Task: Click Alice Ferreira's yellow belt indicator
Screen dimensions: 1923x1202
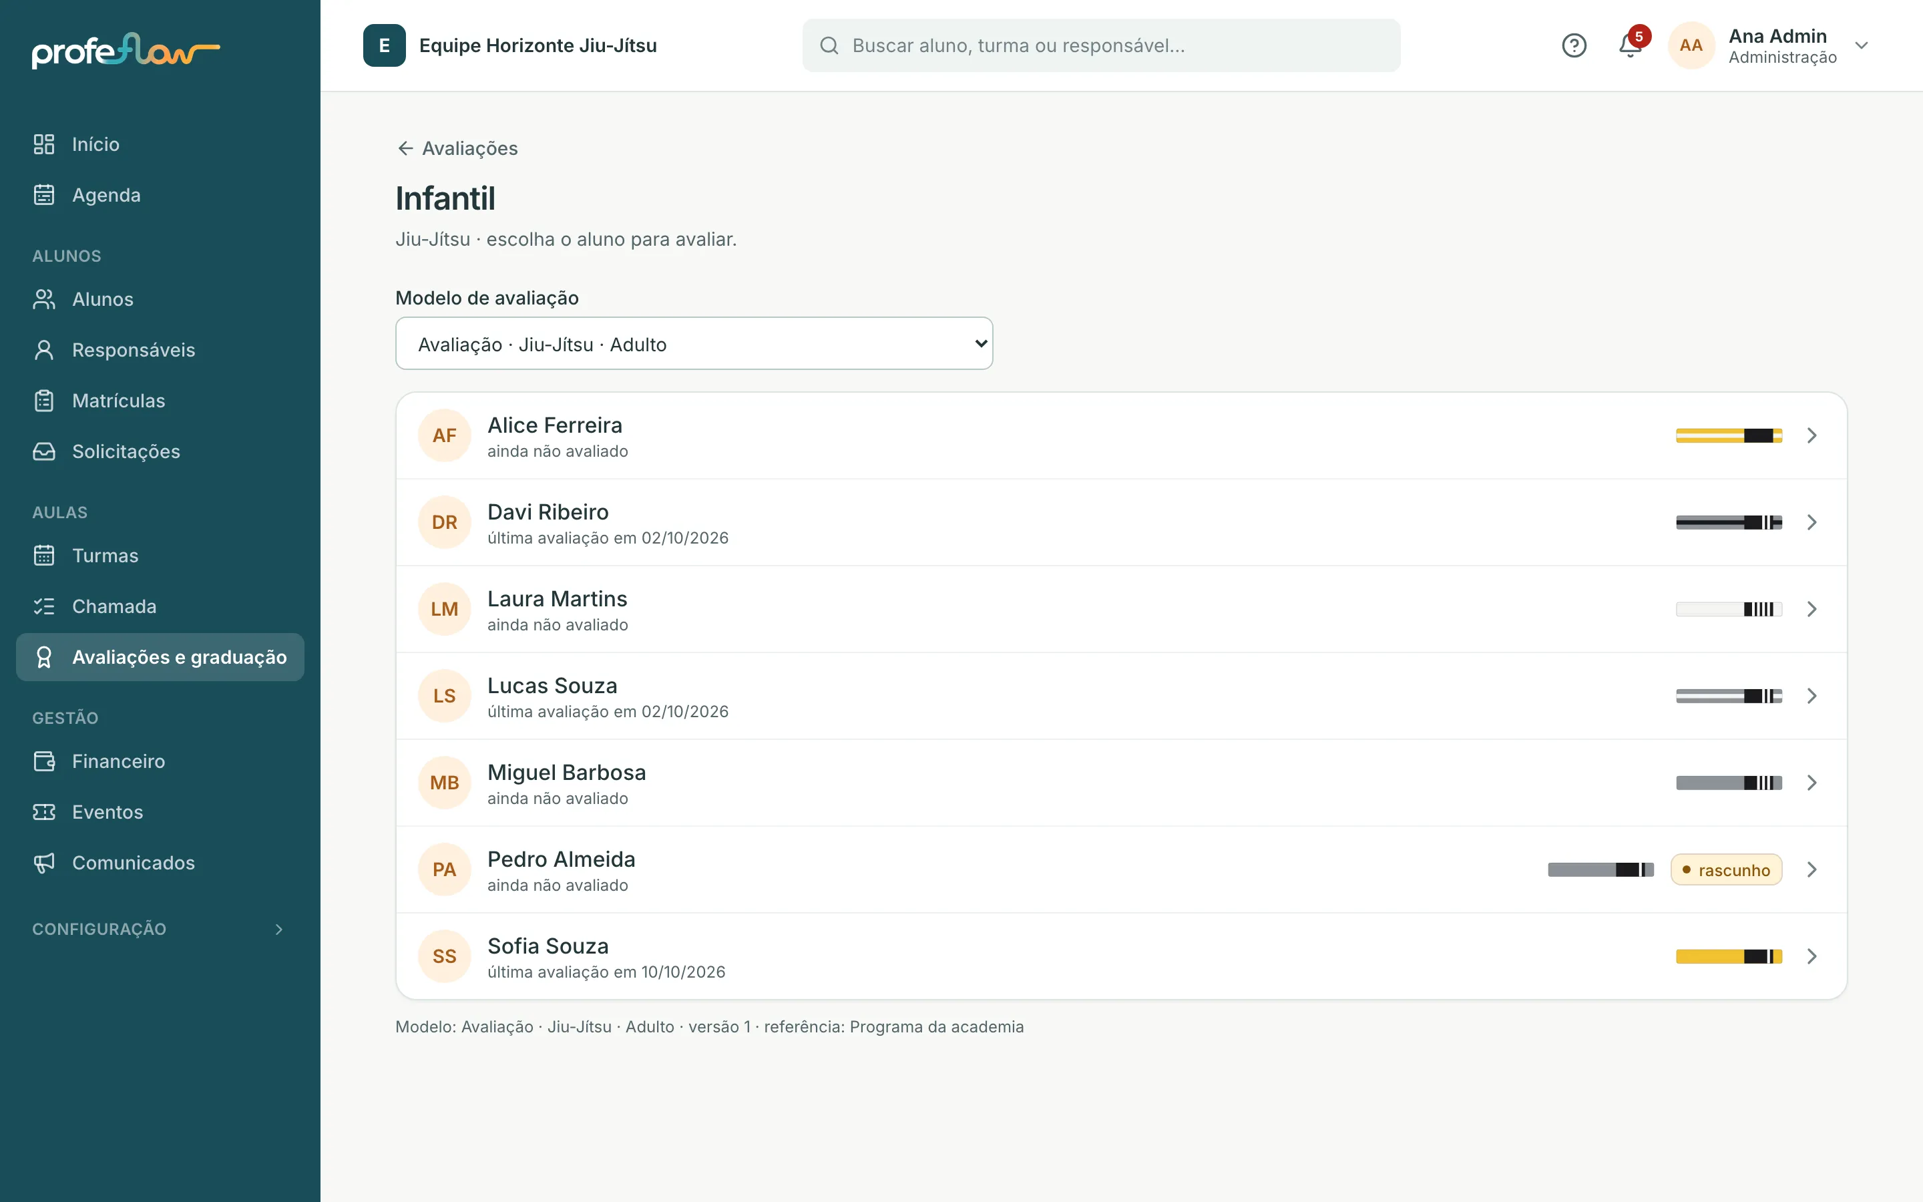Action: coord(1728,435)
